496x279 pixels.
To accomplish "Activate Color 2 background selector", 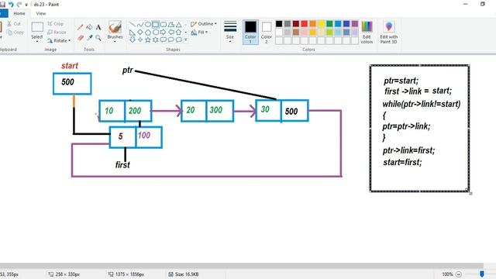I will pyautogui.click(x=267, y=32).
